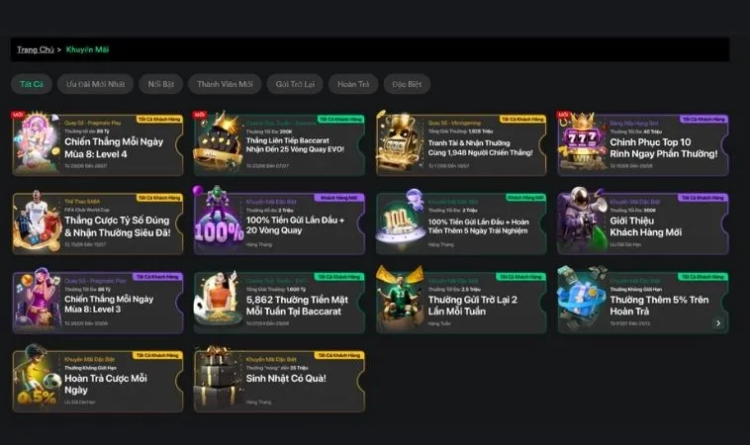This screenshot has width=750, height=445.
Task: Click the blue shopping basket icon
Action: pyautogui.click(x=582, y=299)
